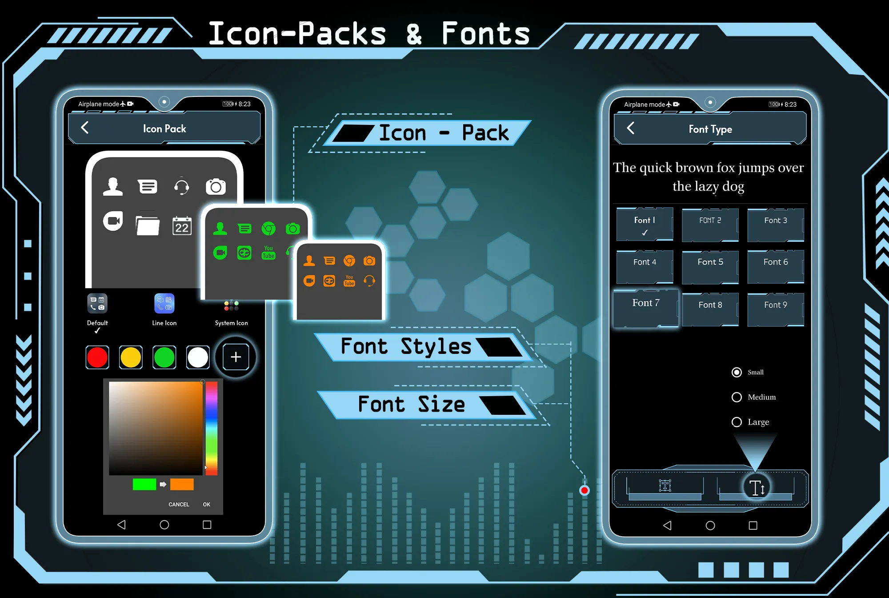889x598 pixels.
Task: Select the green icon color swatch
Action: pos(164,357)
